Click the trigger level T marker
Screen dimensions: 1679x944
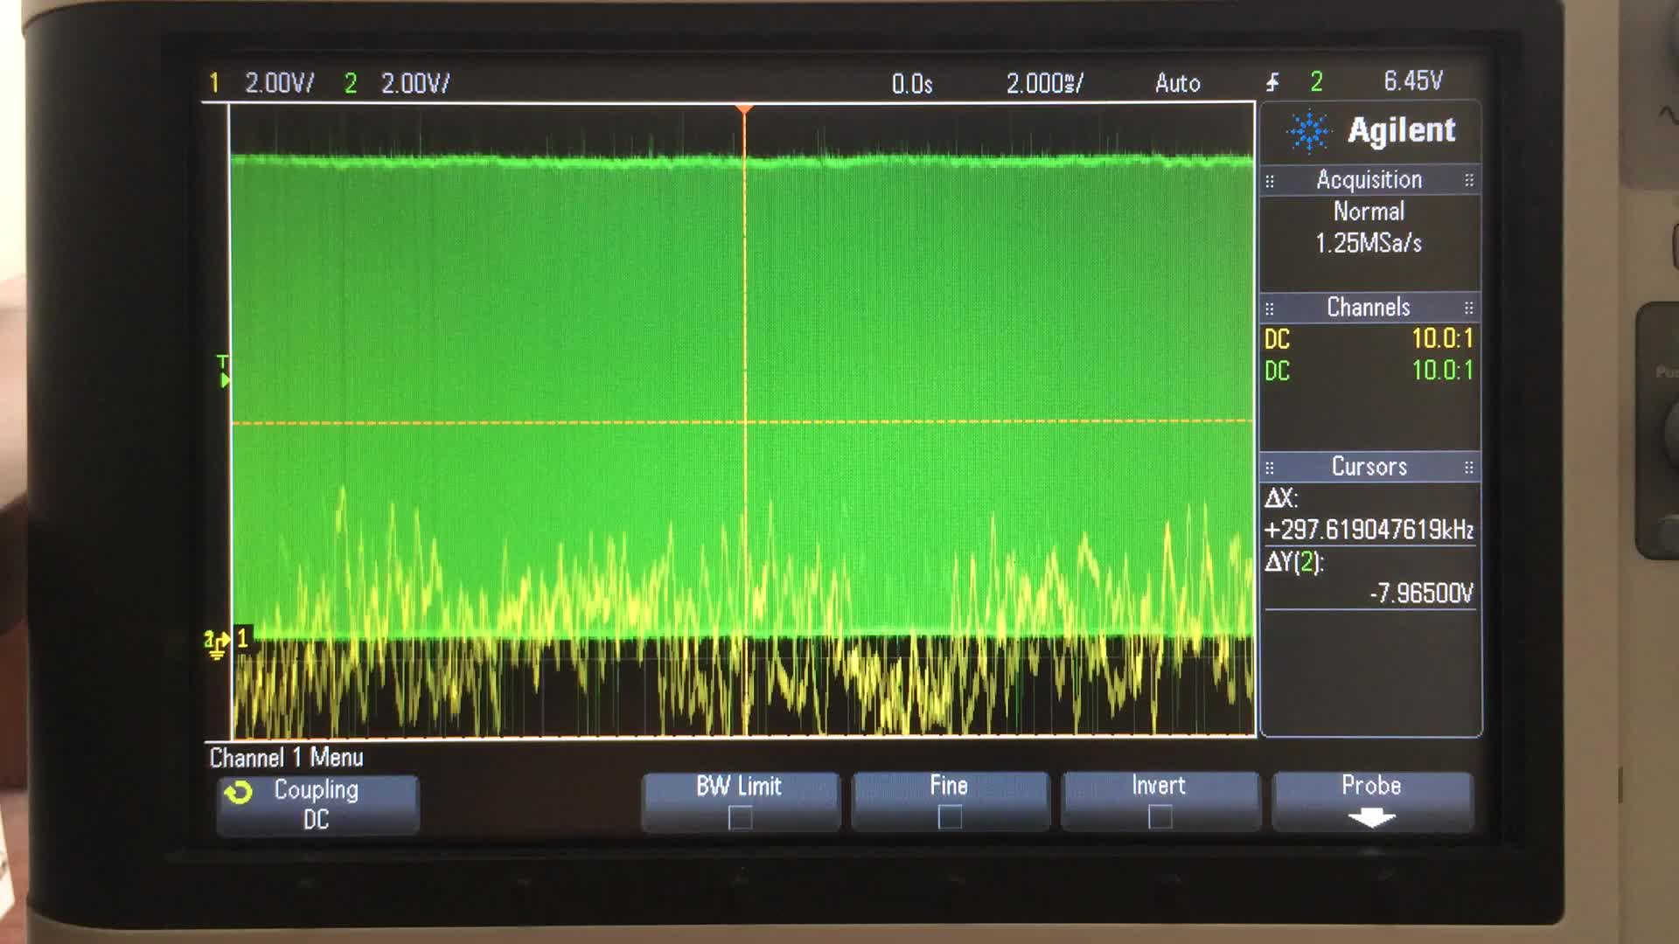click(x=224, y=371)
